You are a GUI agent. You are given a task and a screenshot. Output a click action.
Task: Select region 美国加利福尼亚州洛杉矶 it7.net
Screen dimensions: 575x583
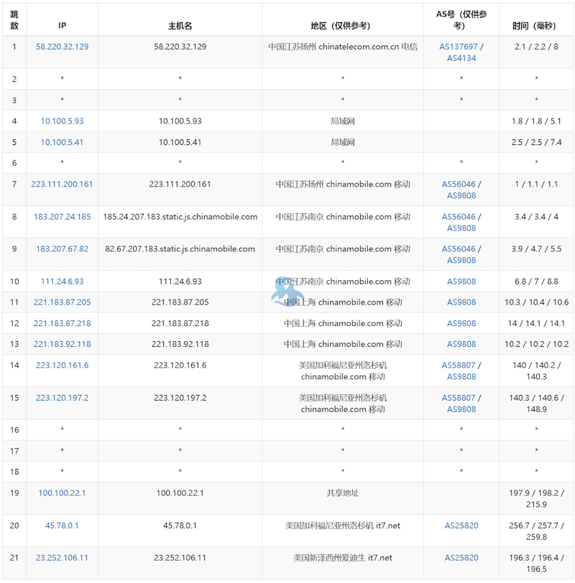pos(343,526)
